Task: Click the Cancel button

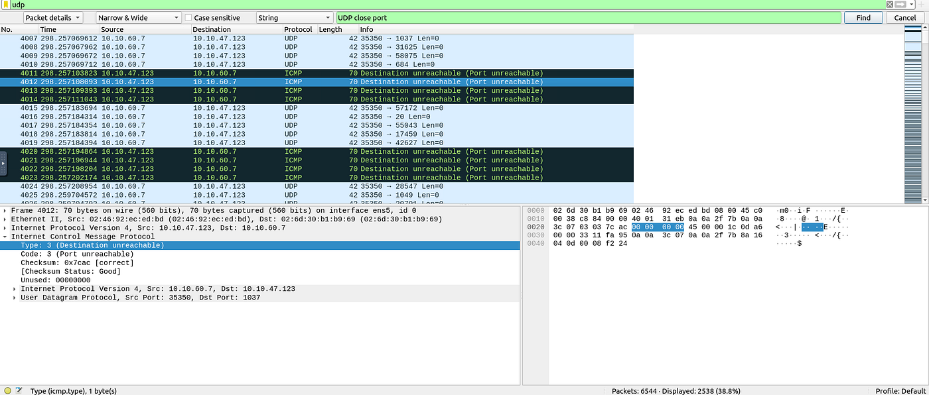Action: 905,18
